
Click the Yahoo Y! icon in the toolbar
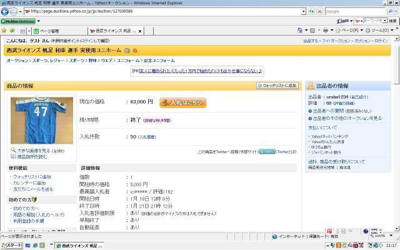point(357,21)
